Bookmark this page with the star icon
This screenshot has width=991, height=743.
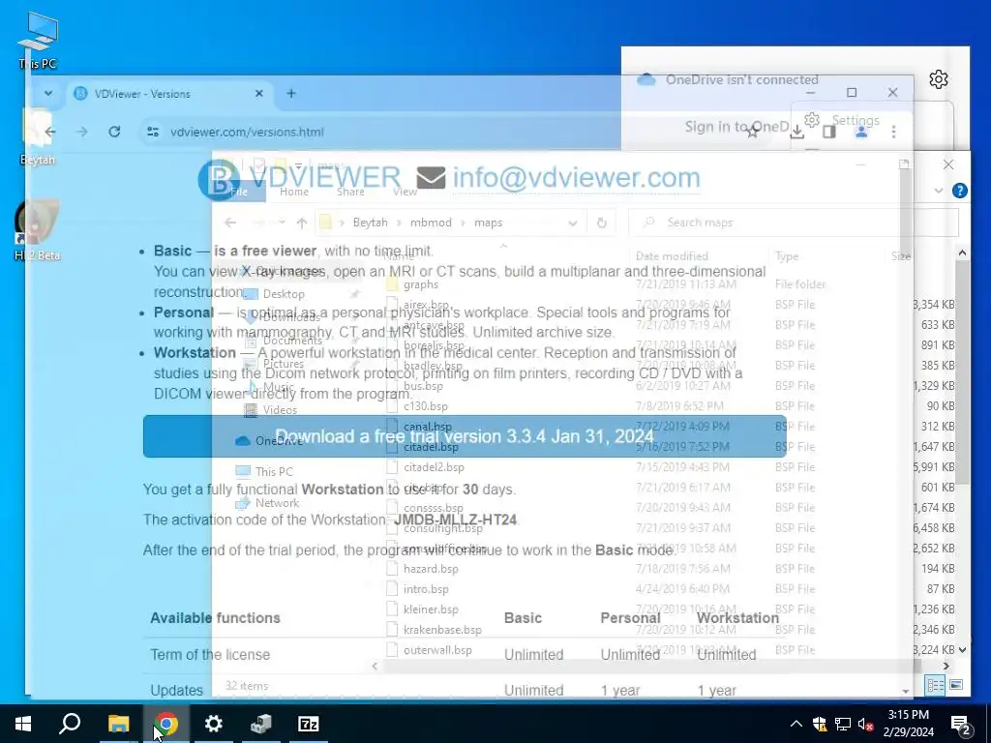(752, 132)
